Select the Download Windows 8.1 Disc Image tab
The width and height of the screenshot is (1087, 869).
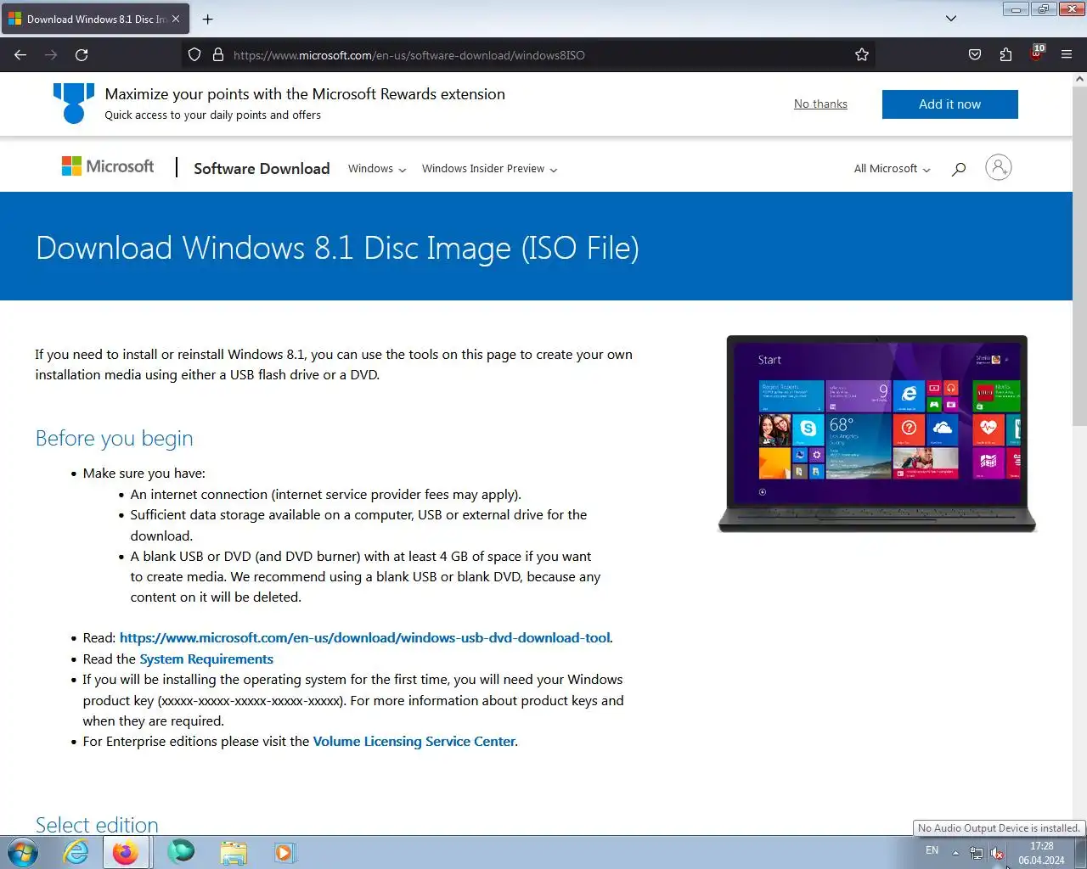[x=94, y=19]
